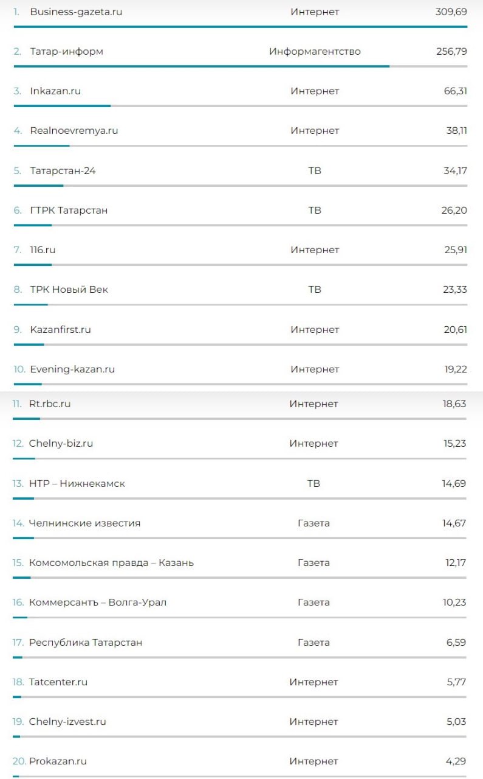Open Kazanfirst.ru entry
Image resolution: width=483 pixels, height=779 pixels.
[60, 329]
